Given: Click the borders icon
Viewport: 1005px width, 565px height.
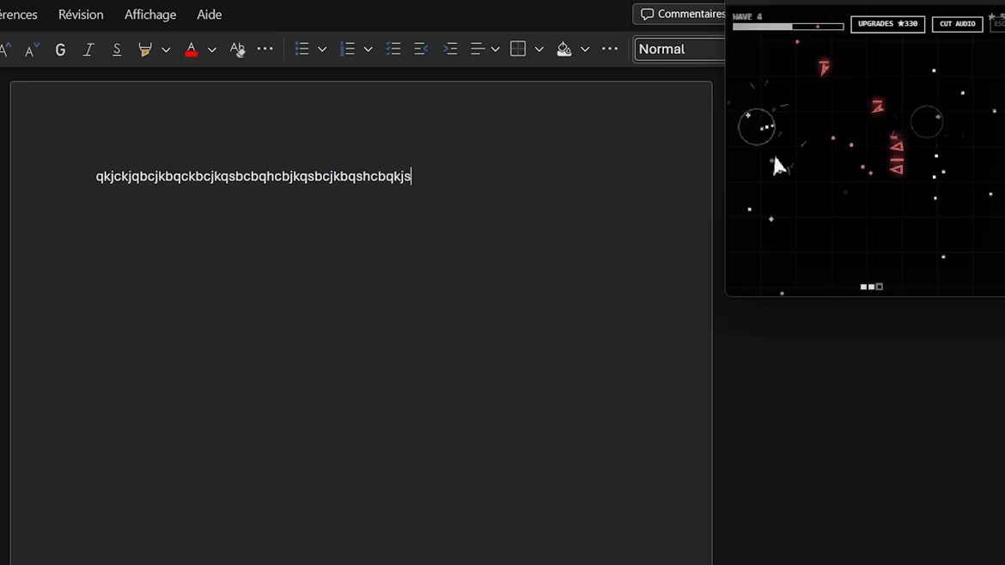Looking at the screenshot, I should click(518, 49).
